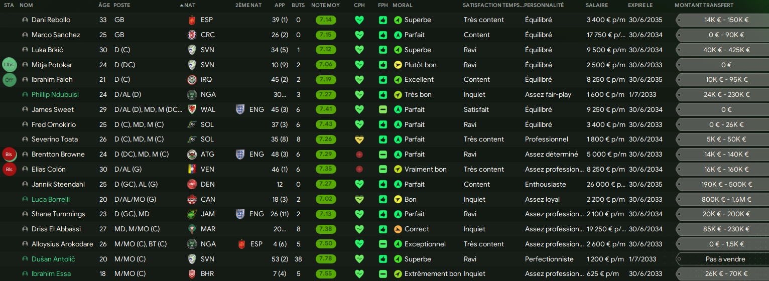769x281 pixels.
Task: Click Dušan Antolič's 'Pas à vendre' transfer tag
Action: click(726, 259)
